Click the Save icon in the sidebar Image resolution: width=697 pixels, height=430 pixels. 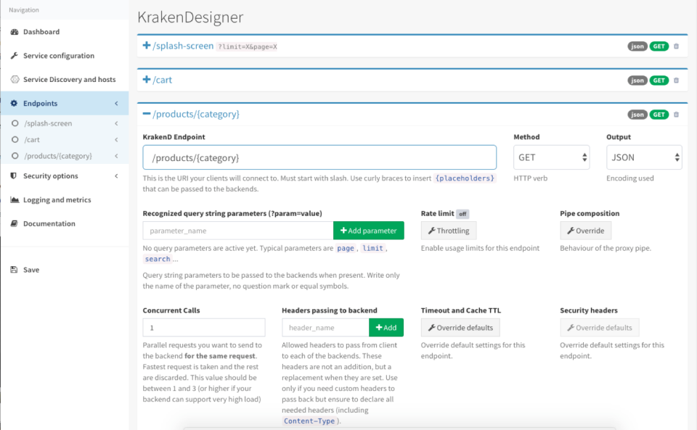(13, 269)
